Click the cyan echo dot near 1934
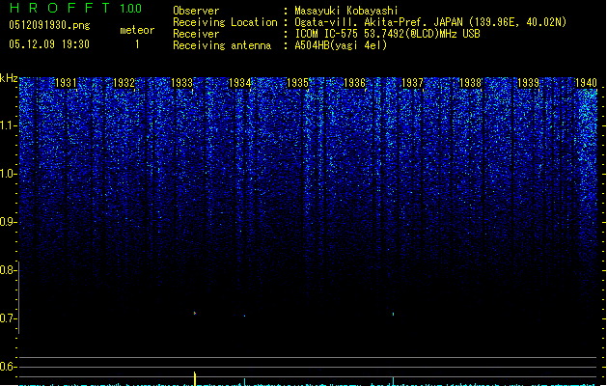Viewport: 607px width, 386px height. [x=244, y=316]
